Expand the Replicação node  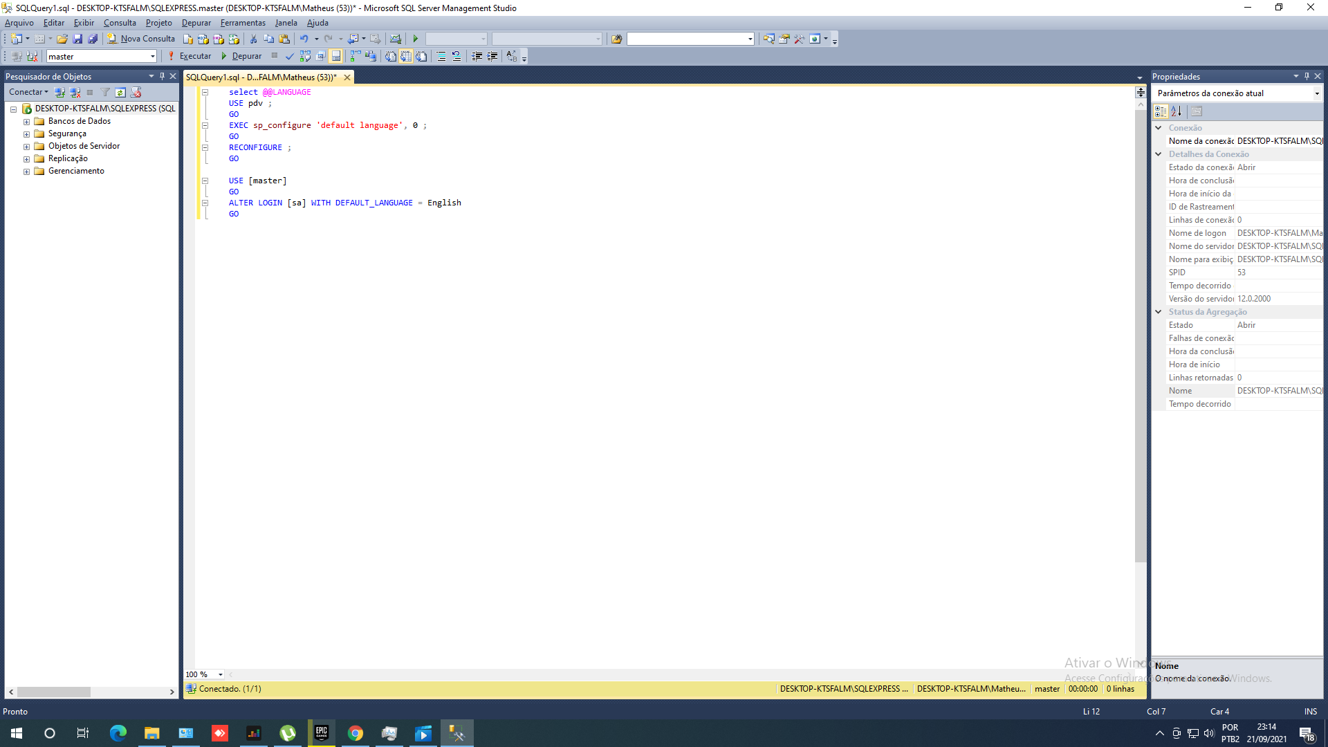[x=26, y=159]
